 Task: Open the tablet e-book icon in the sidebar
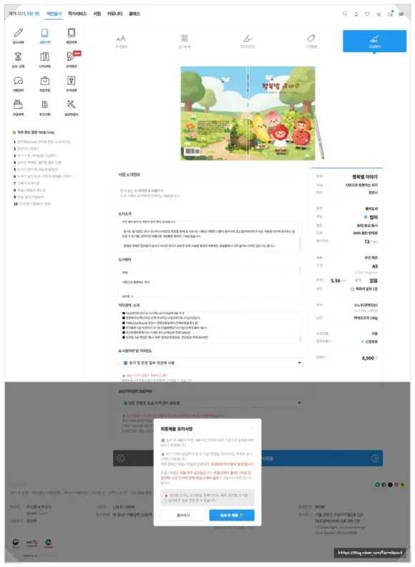72,33
